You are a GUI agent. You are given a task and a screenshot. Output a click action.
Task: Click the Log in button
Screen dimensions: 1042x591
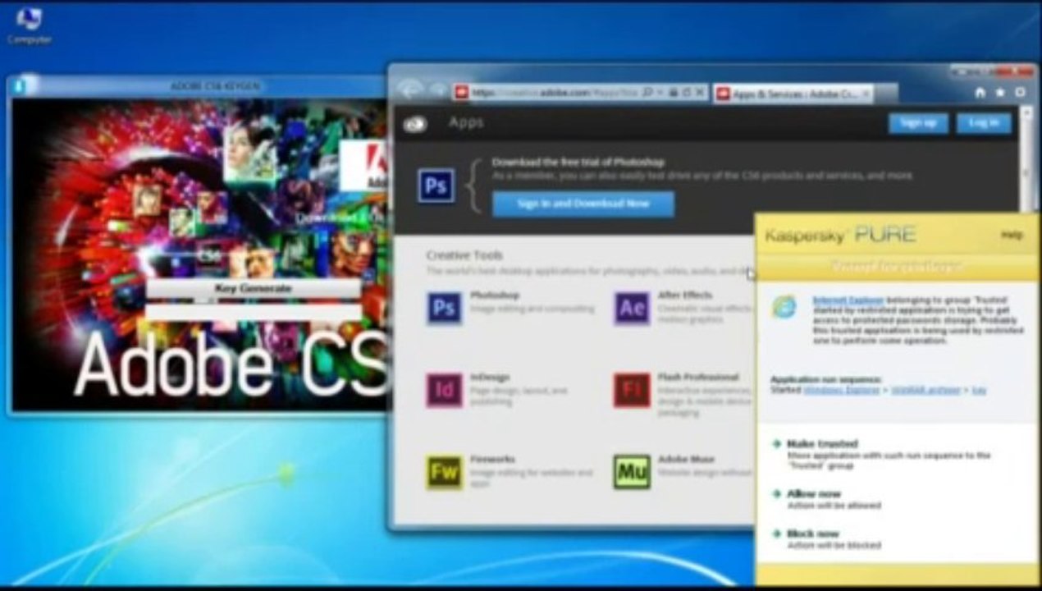984,123
